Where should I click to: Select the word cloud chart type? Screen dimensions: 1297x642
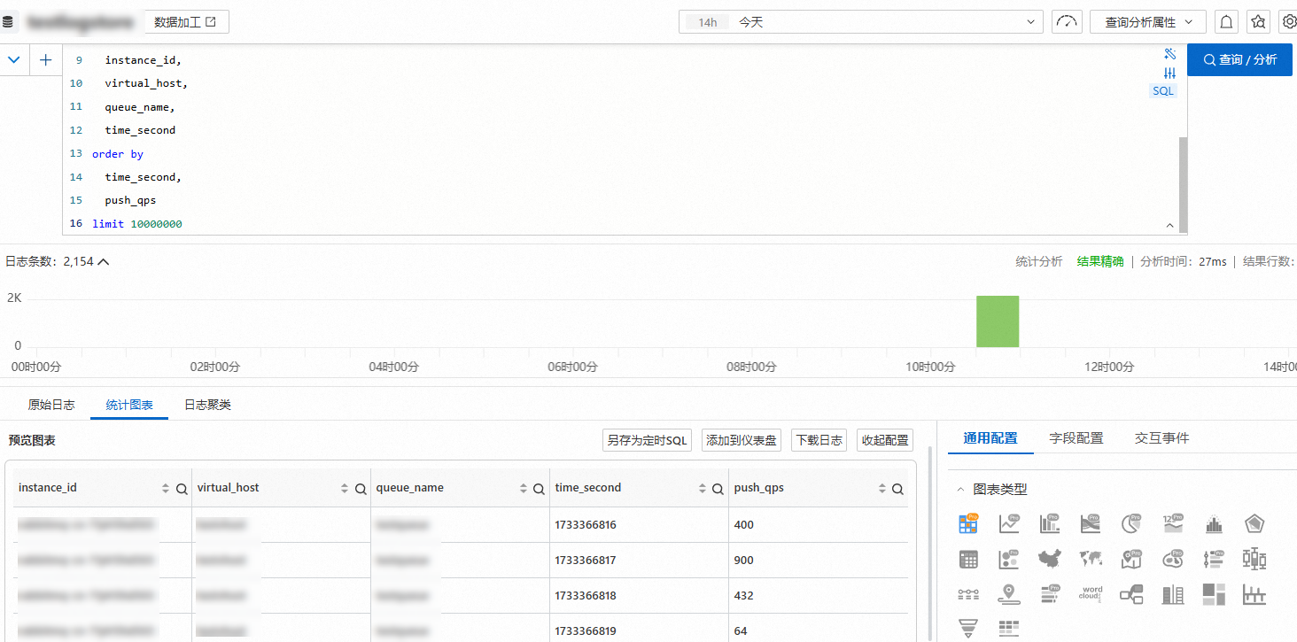click(x=1091, y=594)
